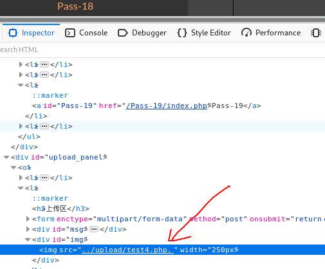This screenshot has height=269, width=325.
Task: Switch to the Console tab
Action: (86, 33)
